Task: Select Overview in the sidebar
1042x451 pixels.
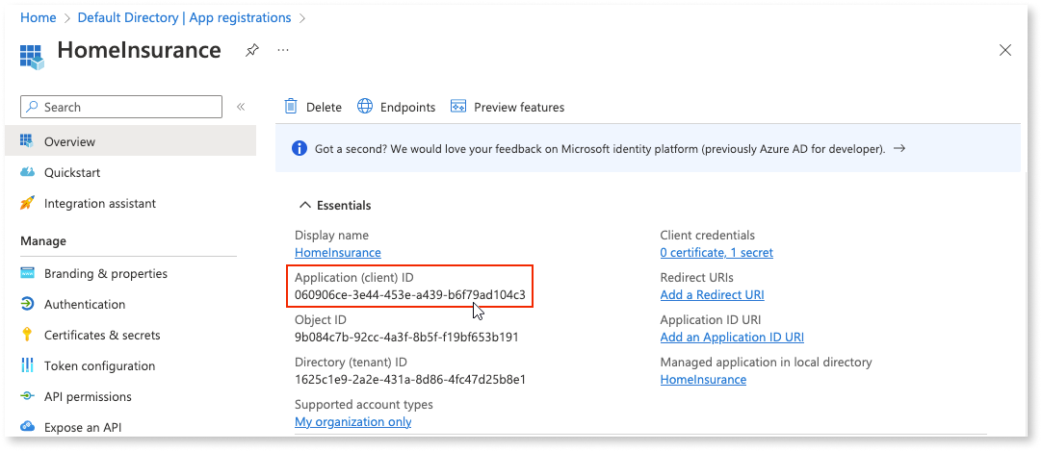Action: pos(130,141)
